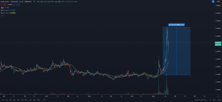Click the price range measurement label 0.31124 (212.88%)
Image resolution: width=222 pixels, height=102 pixels.
click(176, 25)
